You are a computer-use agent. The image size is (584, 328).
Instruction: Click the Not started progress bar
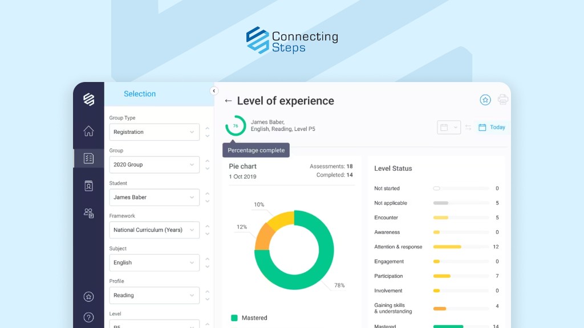(461, 188)
